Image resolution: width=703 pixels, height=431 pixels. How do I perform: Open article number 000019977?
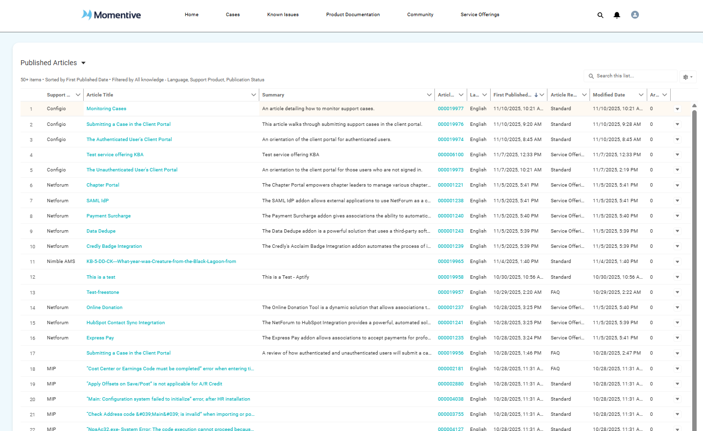pos(451,109)
